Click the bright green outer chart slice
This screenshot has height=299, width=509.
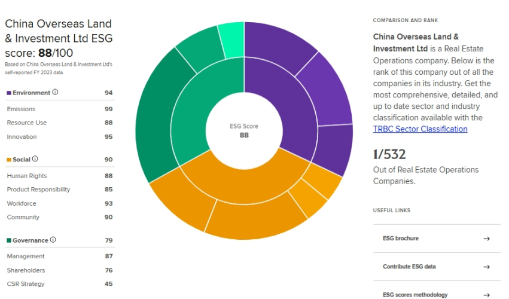[x=233, y=39]
